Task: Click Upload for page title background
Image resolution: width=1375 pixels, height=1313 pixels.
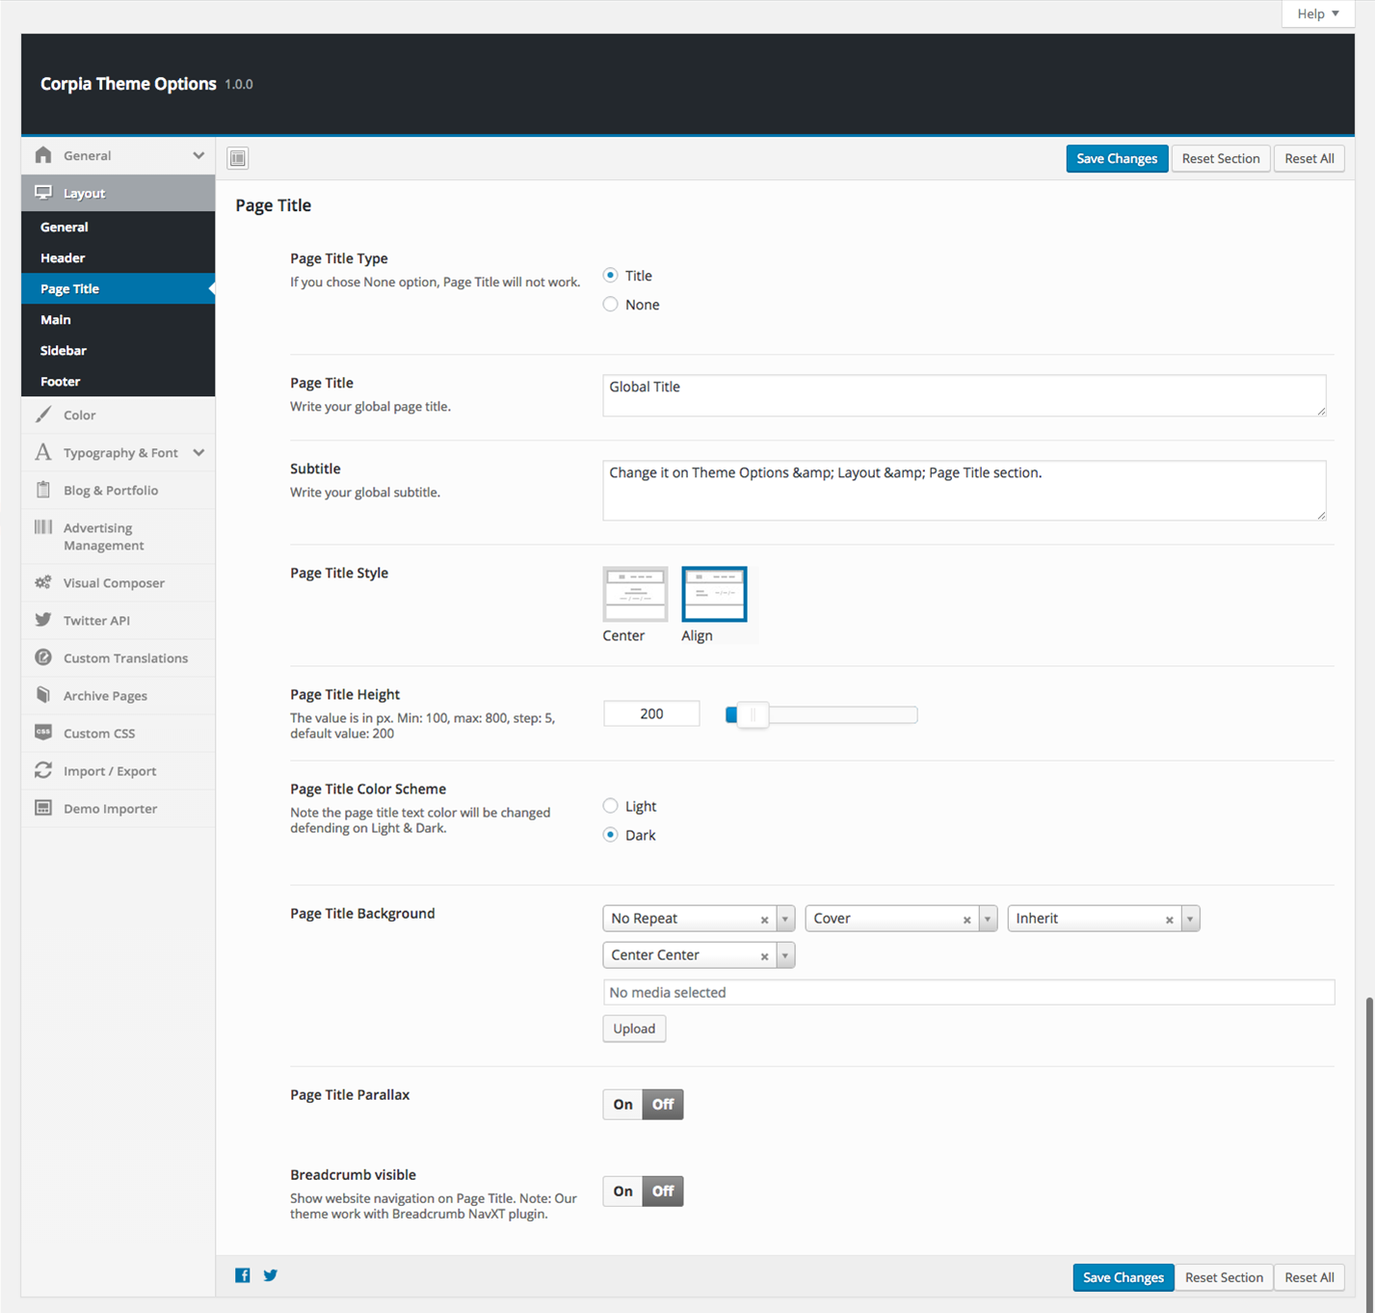Action: pos(634,1029)
